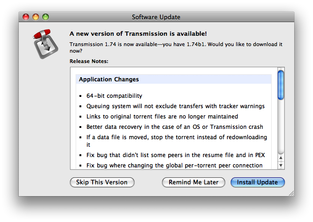This screenshot has width=313, height=222.
Task: Minimize the window with the yellow button
Action: tap(36, 17)
